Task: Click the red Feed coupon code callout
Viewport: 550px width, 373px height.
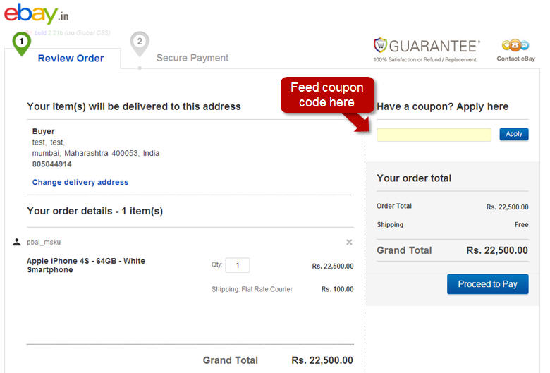Action: [327, 94]
